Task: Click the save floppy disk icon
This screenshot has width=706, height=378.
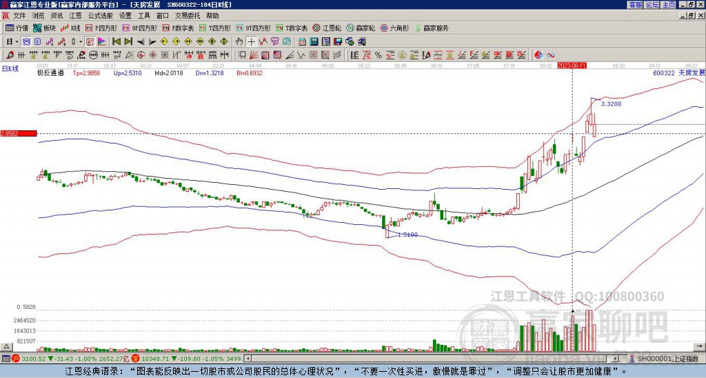Action: (x=338, y=42)
